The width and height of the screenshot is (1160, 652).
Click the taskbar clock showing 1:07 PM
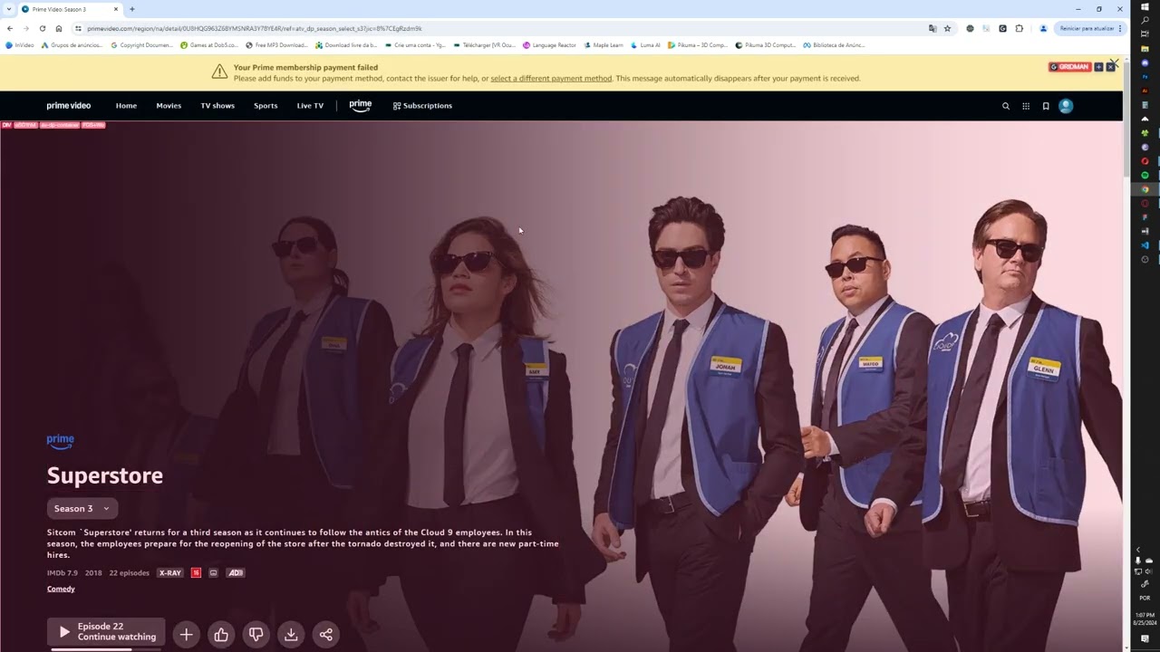(x=1145, y=619)
